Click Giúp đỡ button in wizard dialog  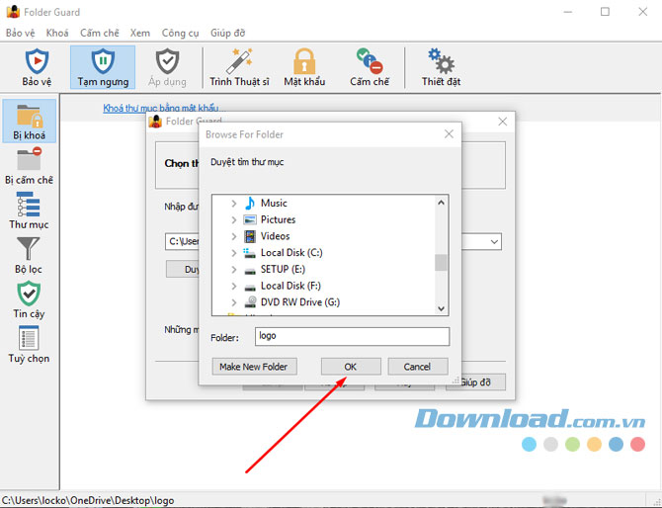pyautogui.click(x=475, y=382)
